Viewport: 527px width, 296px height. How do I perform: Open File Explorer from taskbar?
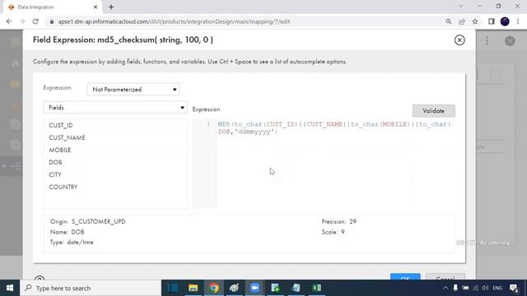(x=193, y=288)
